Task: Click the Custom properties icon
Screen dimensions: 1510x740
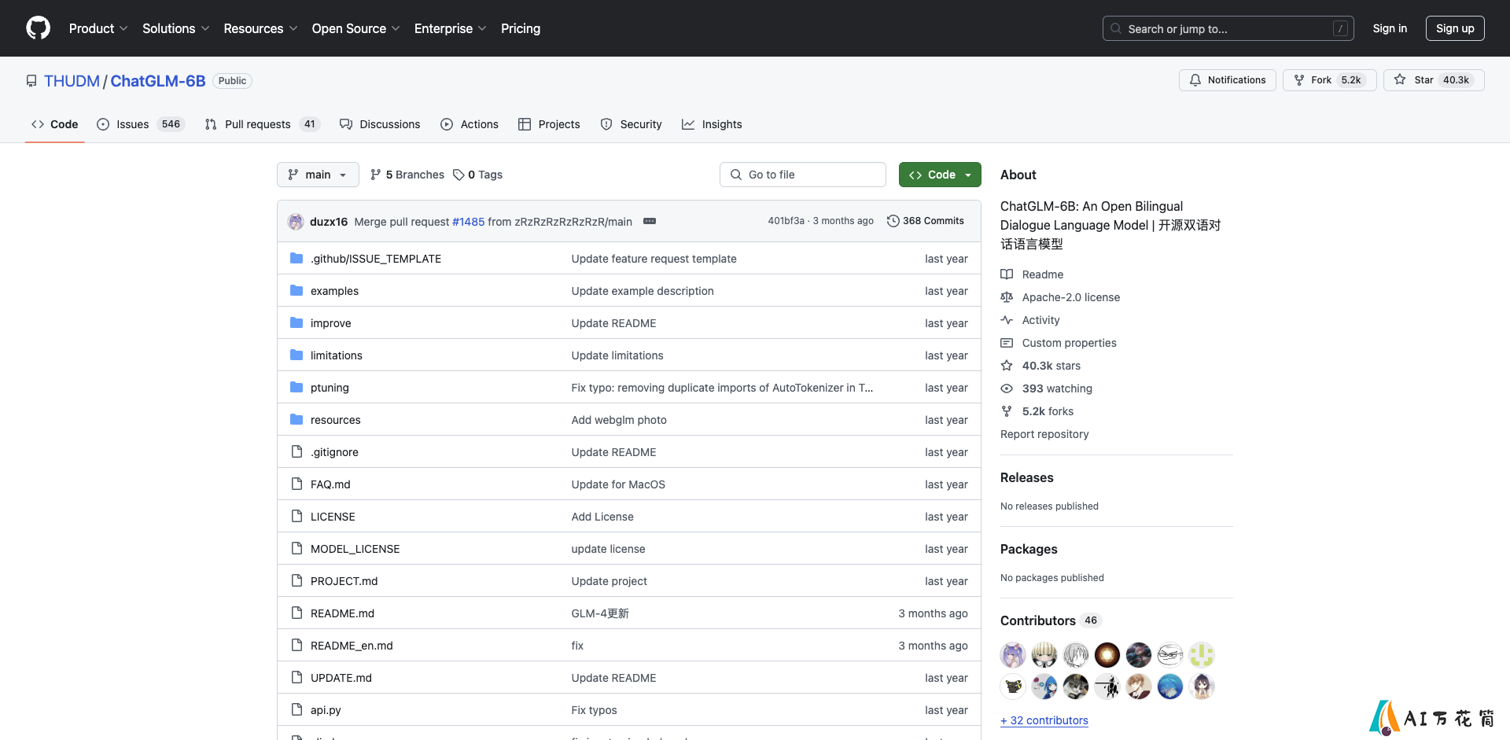Action: tap(1007, 343)
